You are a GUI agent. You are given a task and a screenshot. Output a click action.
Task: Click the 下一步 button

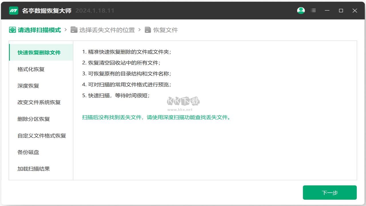[330, 192]
